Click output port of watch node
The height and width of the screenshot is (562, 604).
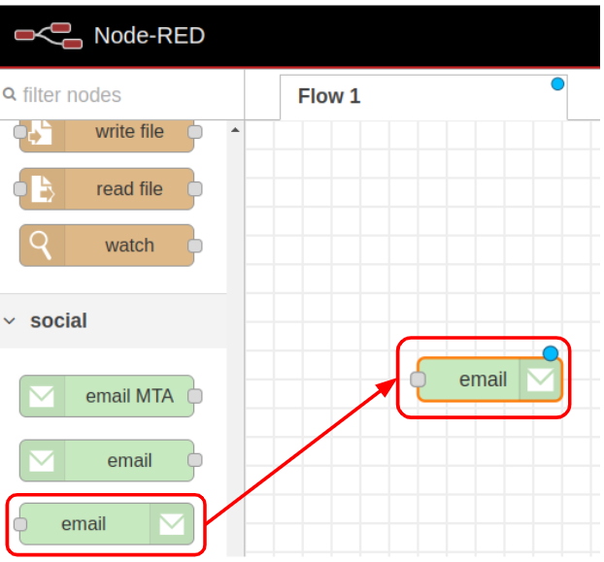tap(195, 246)
